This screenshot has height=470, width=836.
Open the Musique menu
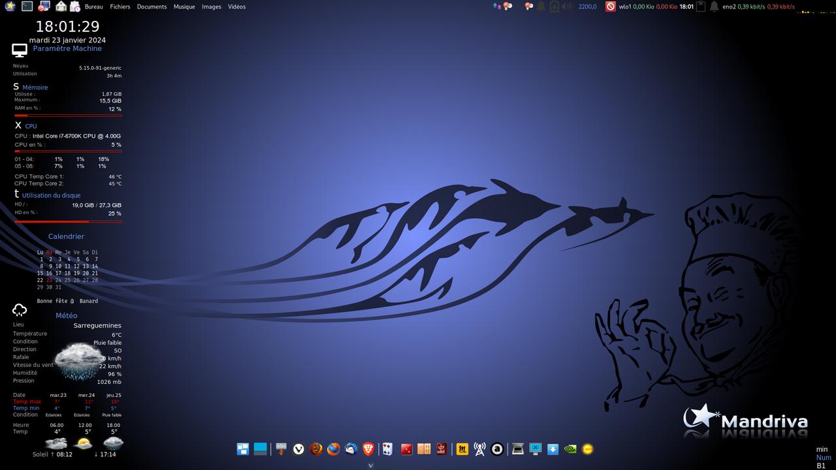184,7
